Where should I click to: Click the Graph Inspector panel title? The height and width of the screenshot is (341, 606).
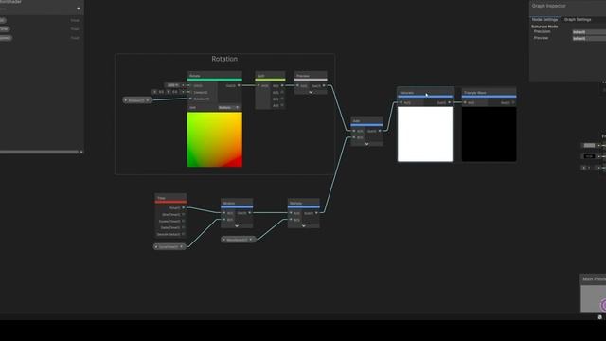pos(549,6)
